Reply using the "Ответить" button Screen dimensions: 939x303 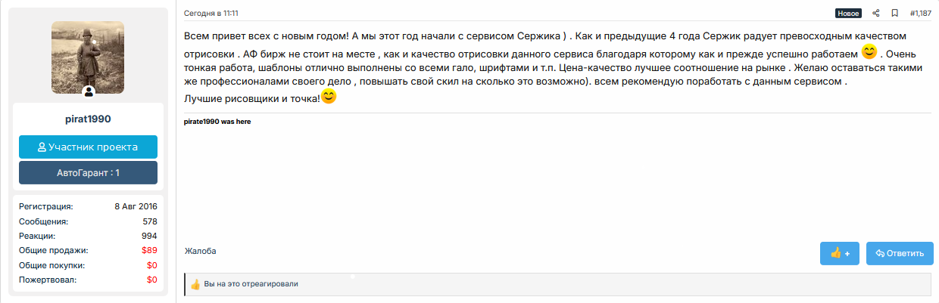coord(900,253)
